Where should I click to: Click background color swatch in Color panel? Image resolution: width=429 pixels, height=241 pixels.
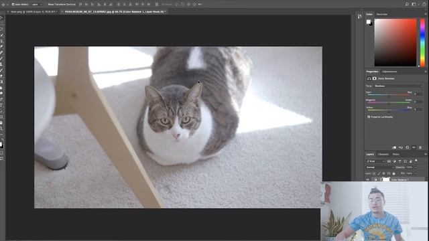(x=371, y=24)
